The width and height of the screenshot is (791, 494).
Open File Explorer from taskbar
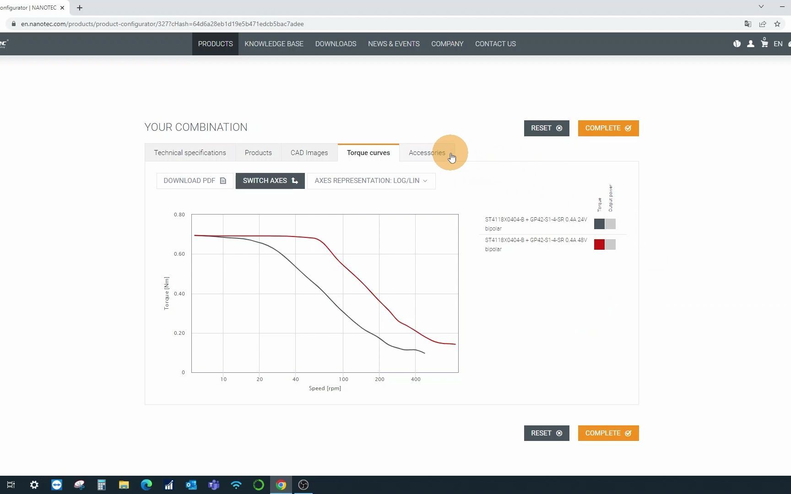124,485
